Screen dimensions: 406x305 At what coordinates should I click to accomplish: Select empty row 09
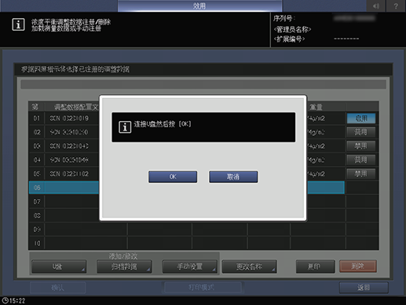(186, 230)
